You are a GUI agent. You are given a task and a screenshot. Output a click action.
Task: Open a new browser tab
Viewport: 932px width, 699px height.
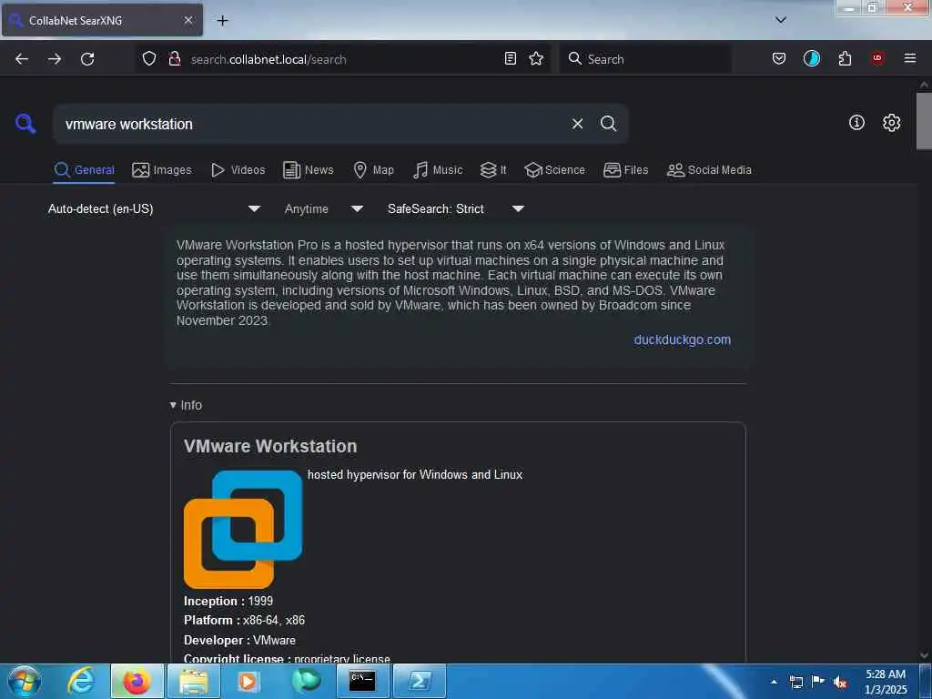(222, 20)
